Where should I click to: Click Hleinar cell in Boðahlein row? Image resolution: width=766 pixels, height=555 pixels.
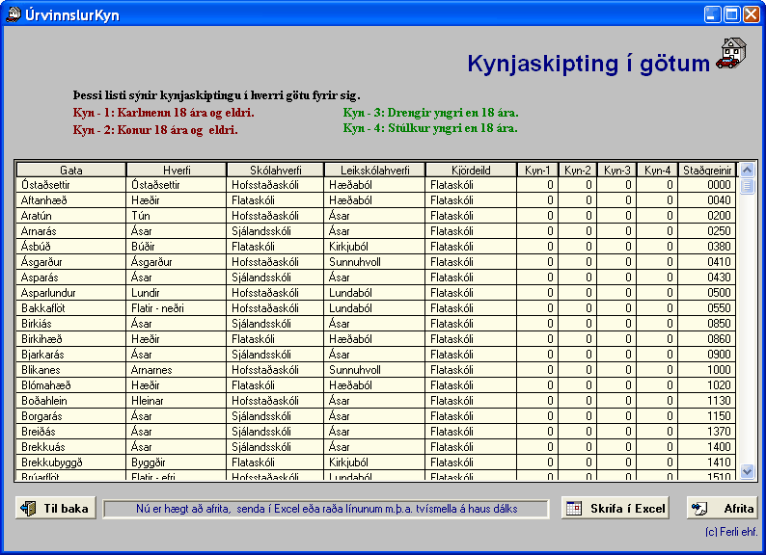[x=177, y=401]
